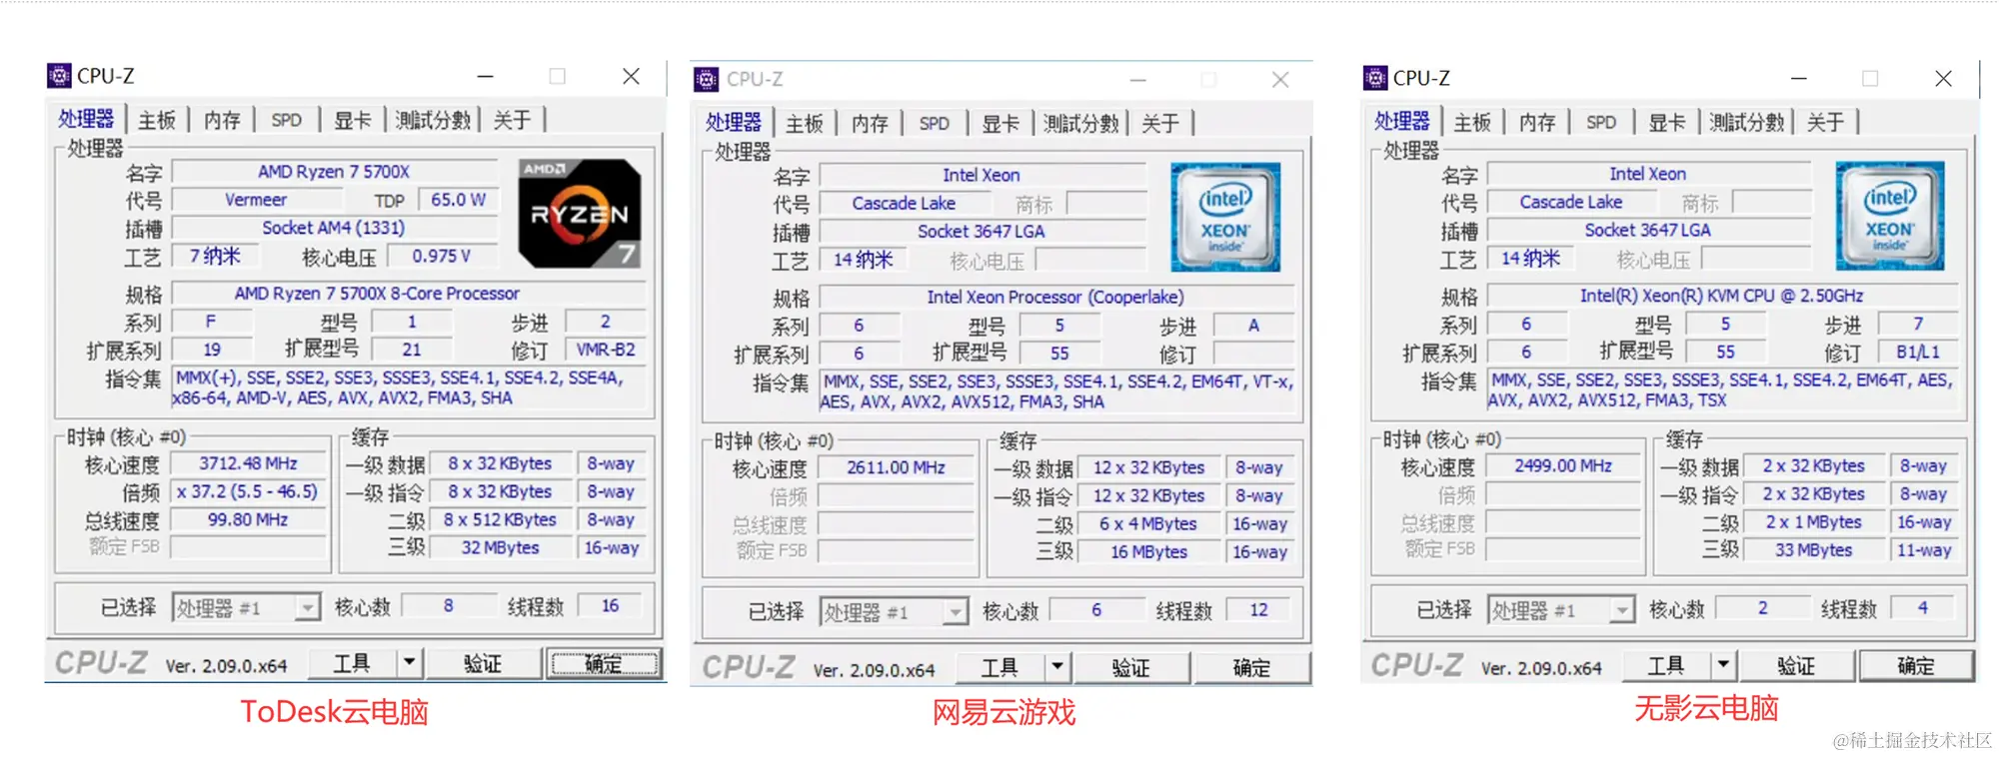Confirm with 确定 in ToDesk window
The width and height of the screenshot is (1999, 757).
[x=604, y=663]
